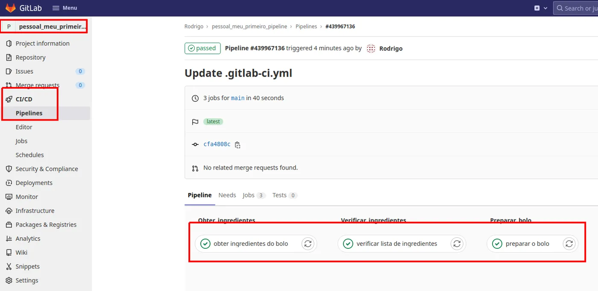Focus the Search input field

576,8
